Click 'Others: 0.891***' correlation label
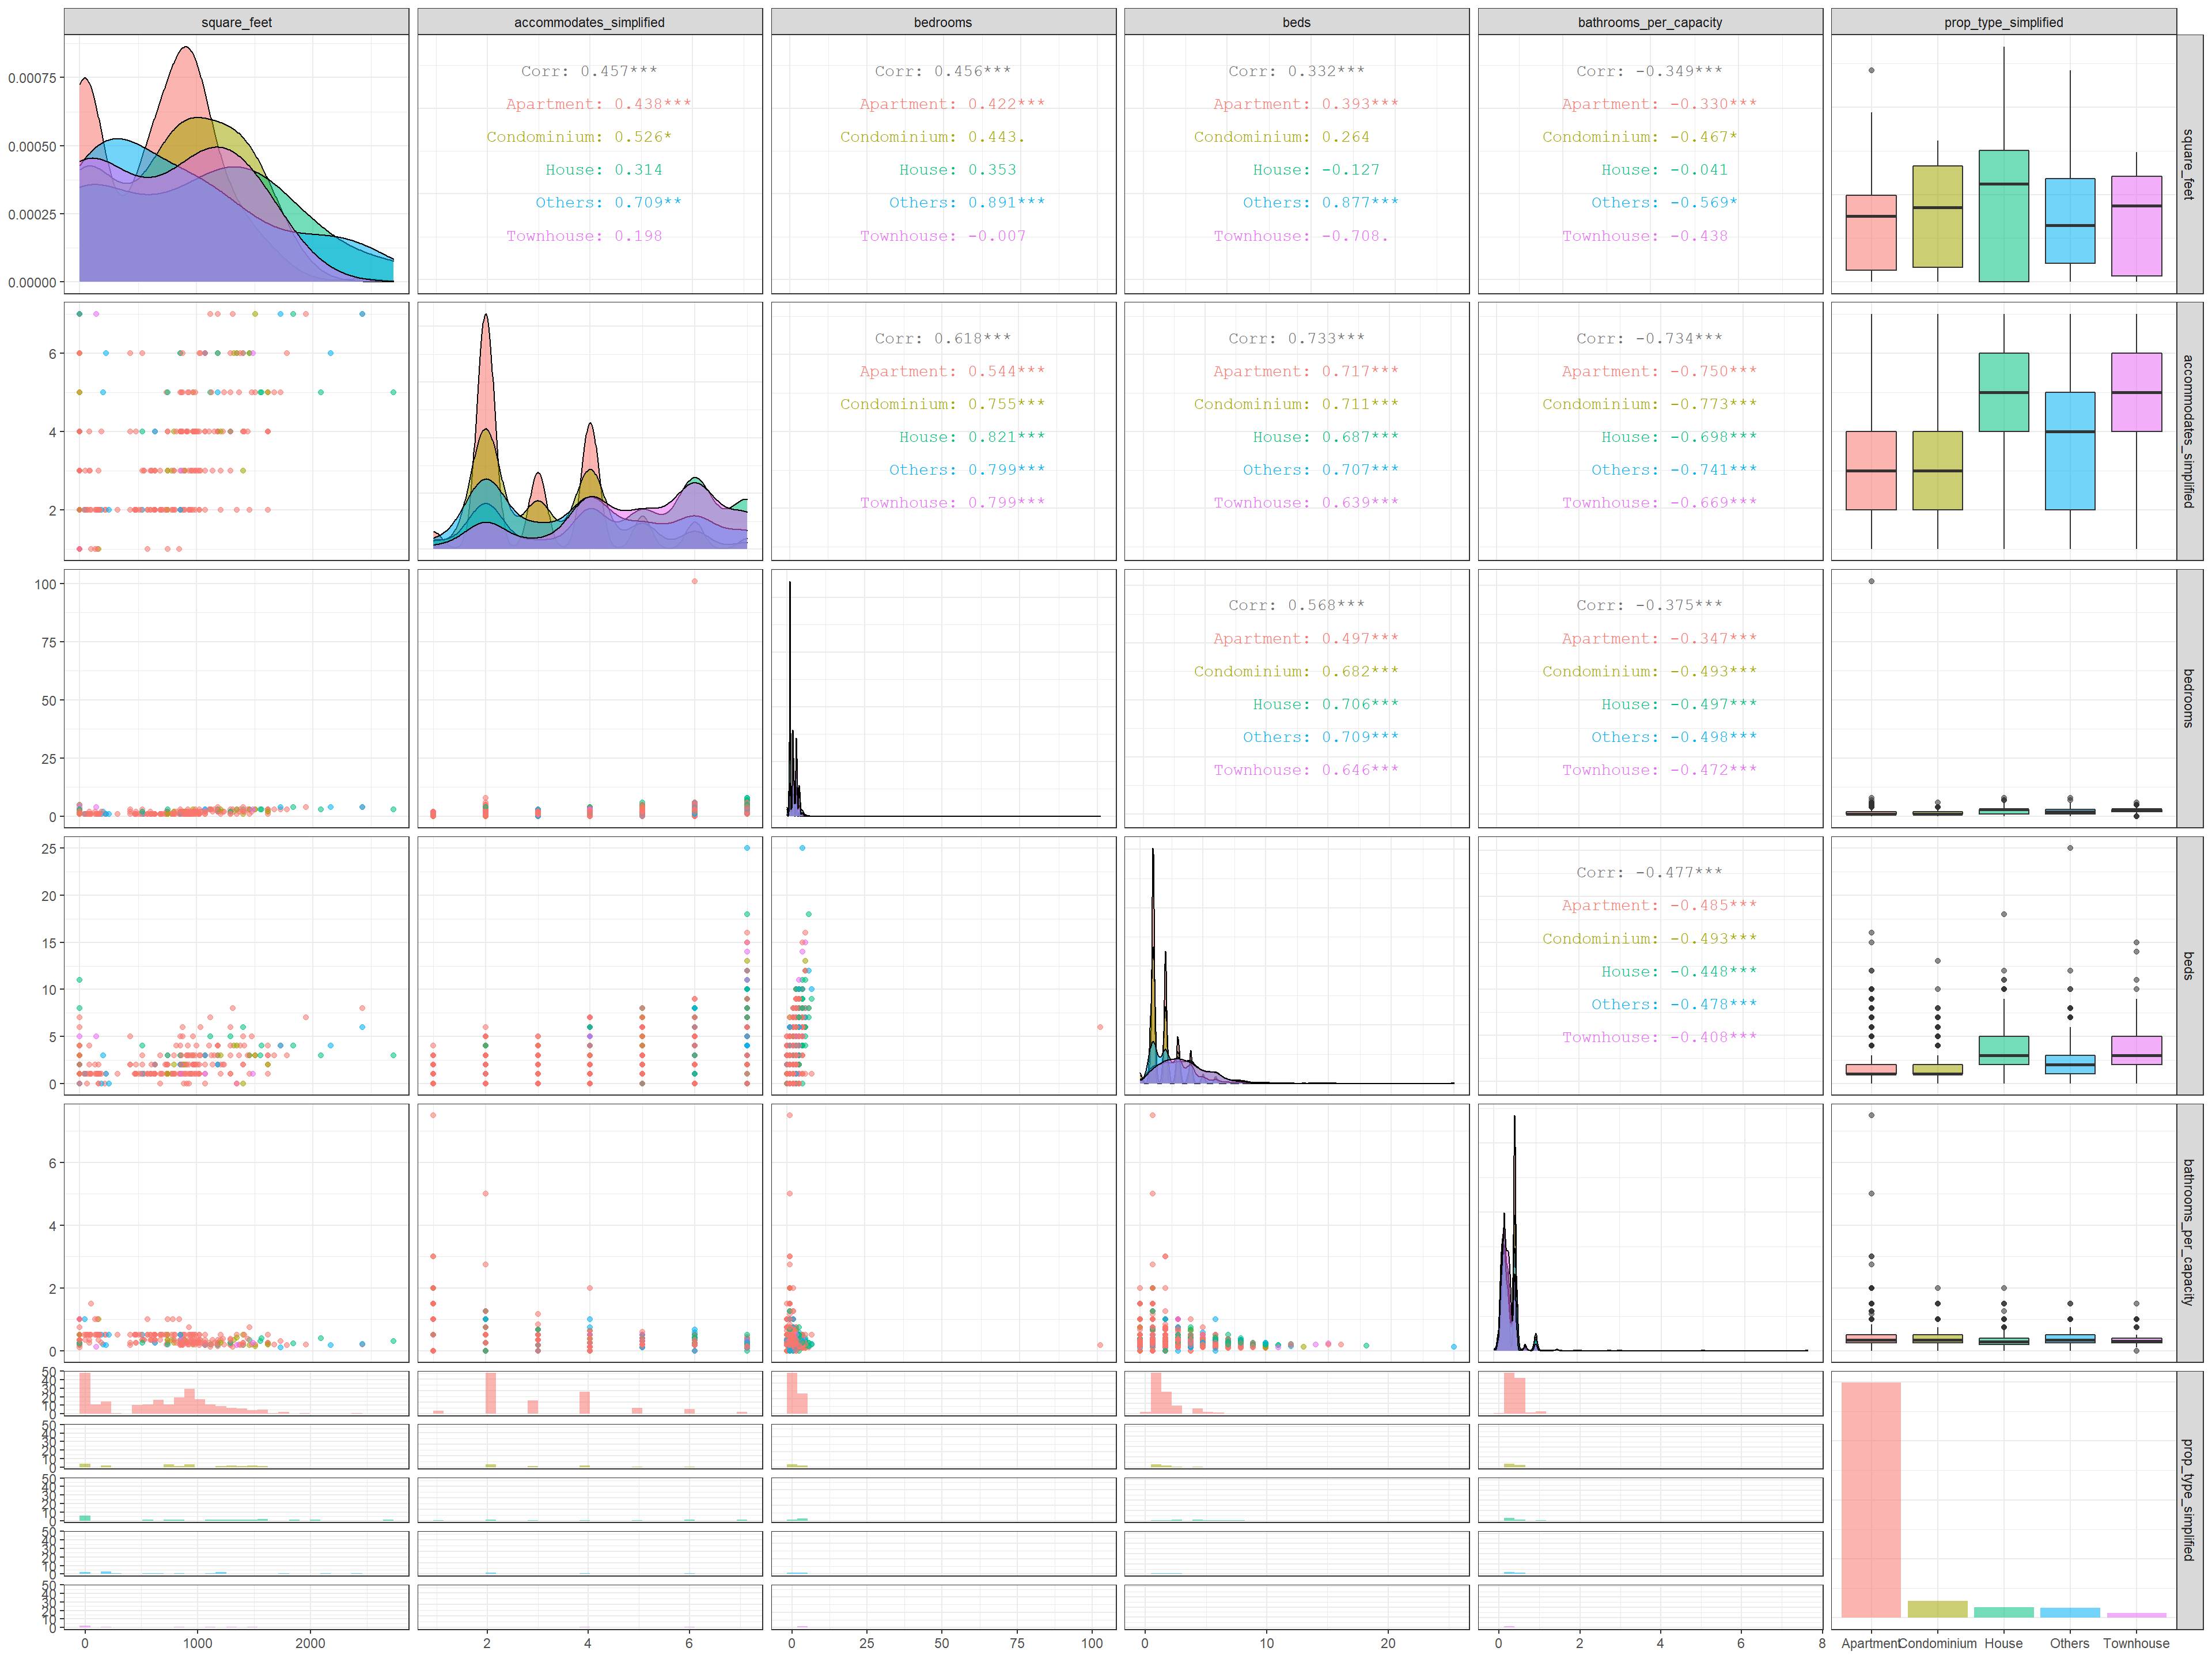 click(x=966, y=203)
